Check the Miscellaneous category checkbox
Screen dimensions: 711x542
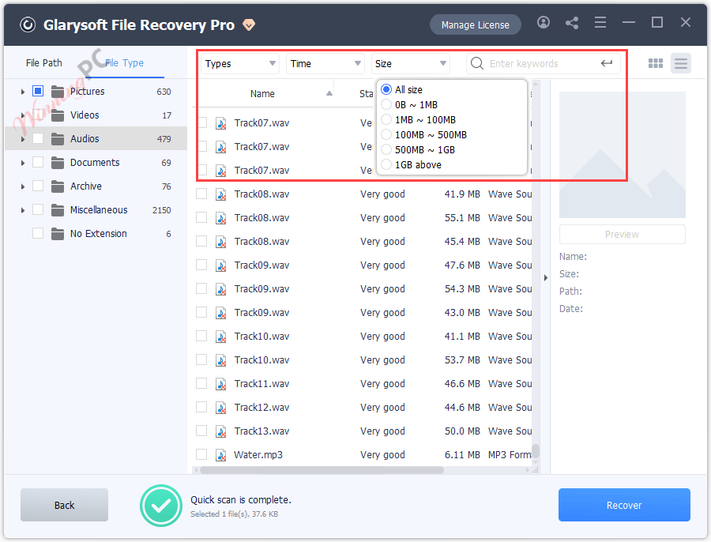point(38,209)
